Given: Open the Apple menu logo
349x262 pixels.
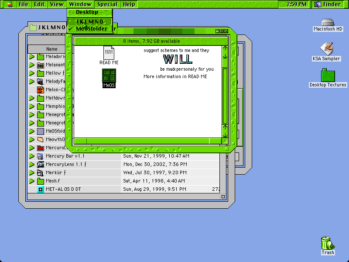Looking at the screenshot, I should tap(10, 4).
